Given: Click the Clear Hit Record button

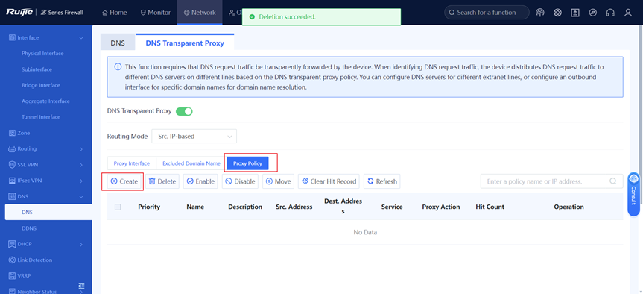Looking at the screenshot, I should [329, 181].
